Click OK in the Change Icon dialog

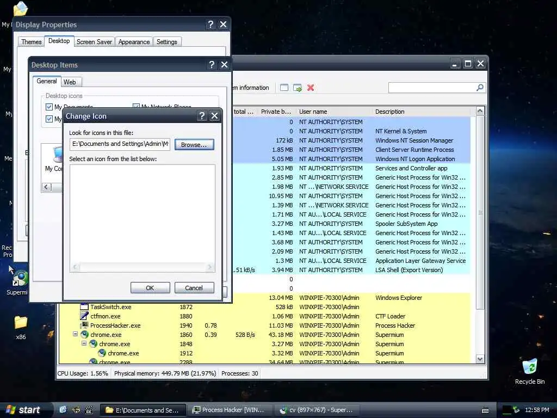click(150, 287)
